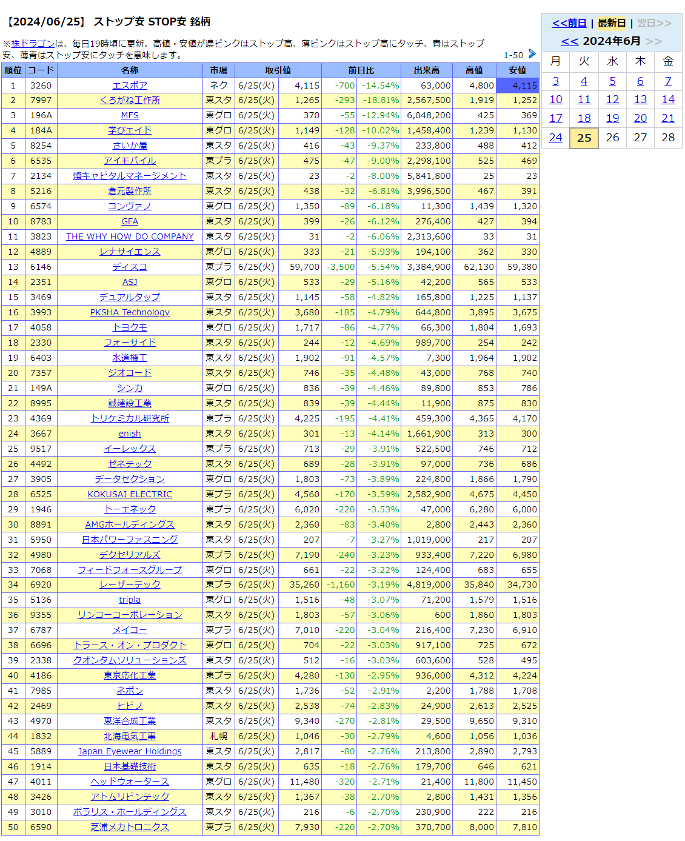The image size is (685, 841).
Task: Open calendar date 3
Action: pyautogui.click(x=556, y=81)
